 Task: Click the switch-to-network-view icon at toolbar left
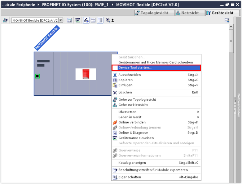coord(5,20)
